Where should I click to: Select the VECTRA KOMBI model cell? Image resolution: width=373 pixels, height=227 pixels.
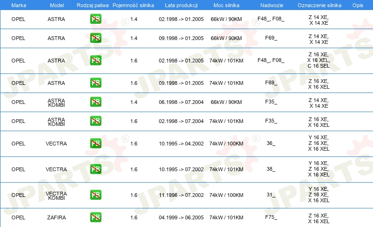(x=56, y=196)
